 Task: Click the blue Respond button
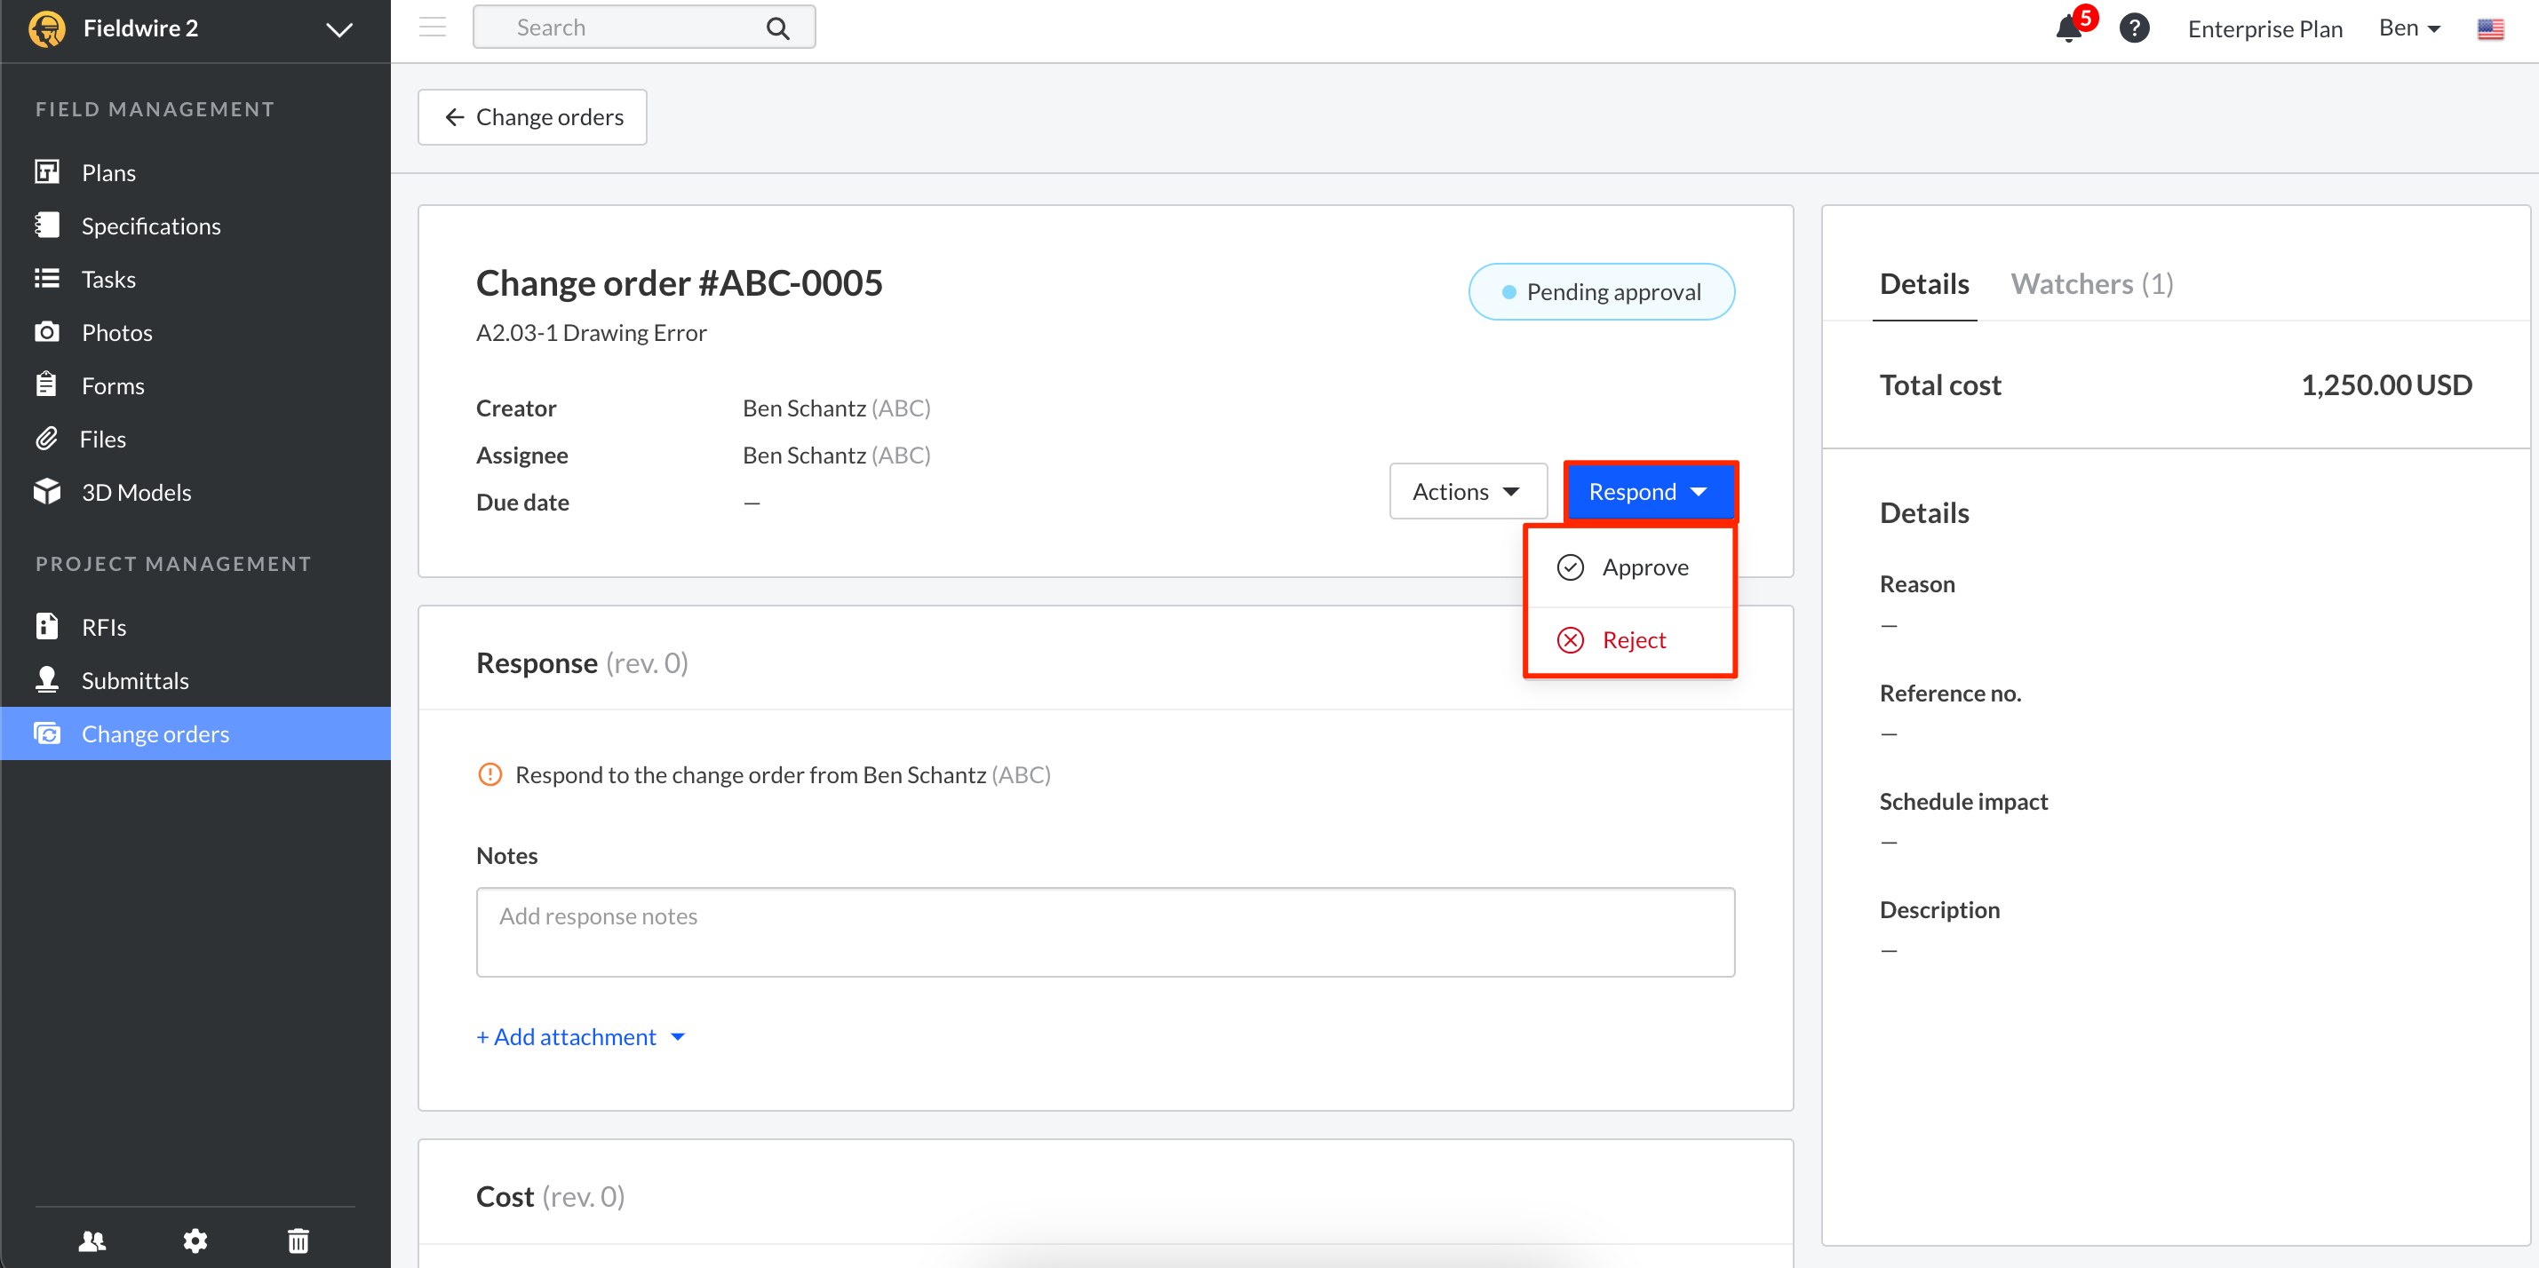point(1649,492)
